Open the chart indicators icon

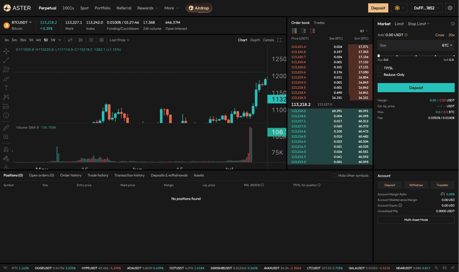point(70,40)
